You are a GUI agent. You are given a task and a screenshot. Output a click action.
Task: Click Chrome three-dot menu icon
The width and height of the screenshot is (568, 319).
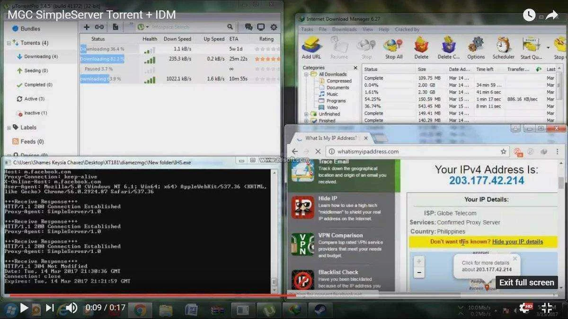pyautogui.click(x=557, y=152)
